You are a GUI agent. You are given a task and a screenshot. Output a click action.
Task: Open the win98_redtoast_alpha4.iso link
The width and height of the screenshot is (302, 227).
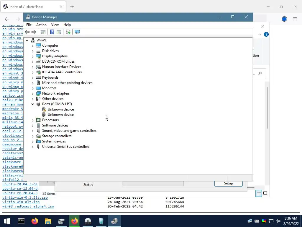pyautogui.click(x=28, y=206)
